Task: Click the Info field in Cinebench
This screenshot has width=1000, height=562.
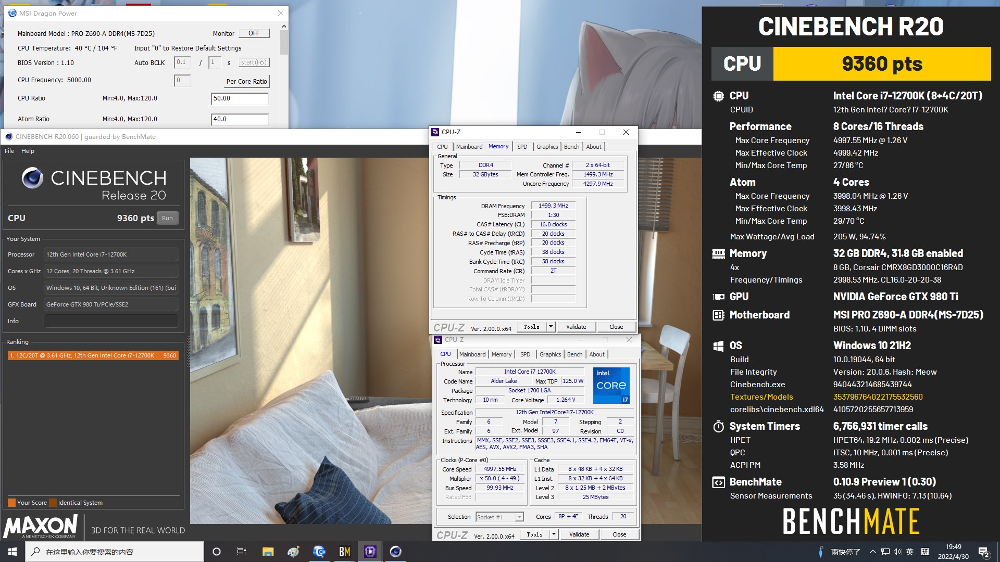Action: [111, 321]
